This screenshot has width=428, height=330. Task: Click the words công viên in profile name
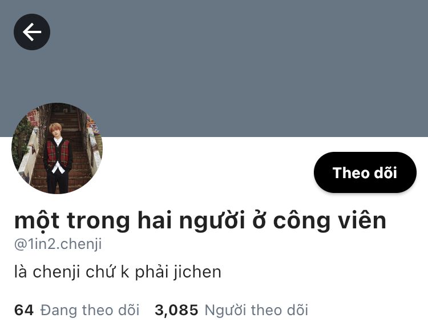(x=330, y=221)
